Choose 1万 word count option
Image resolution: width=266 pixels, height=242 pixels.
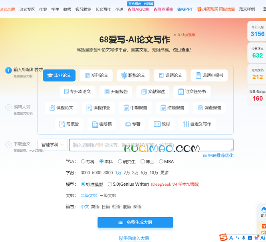tap(118, 173)
